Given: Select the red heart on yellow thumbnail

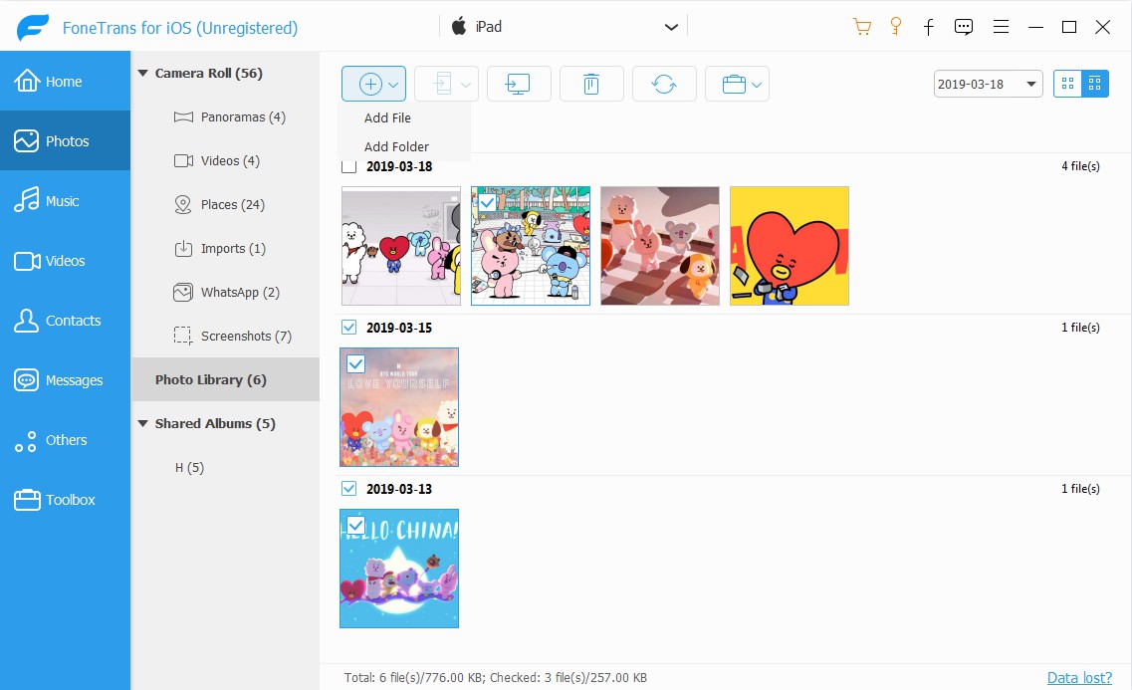Looking at the screenshot, I should coord(790,246).
